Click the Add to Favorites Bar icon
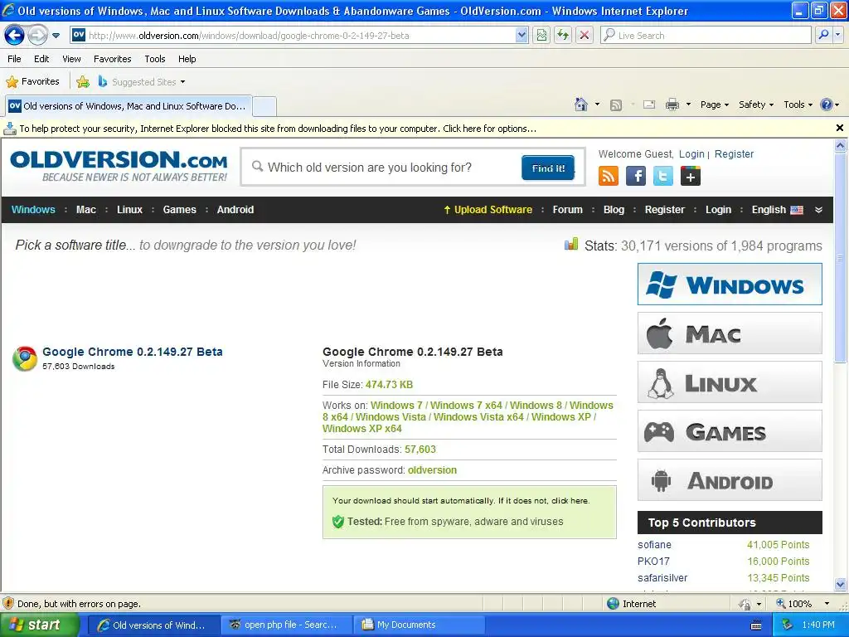 [x=83, y=82]
